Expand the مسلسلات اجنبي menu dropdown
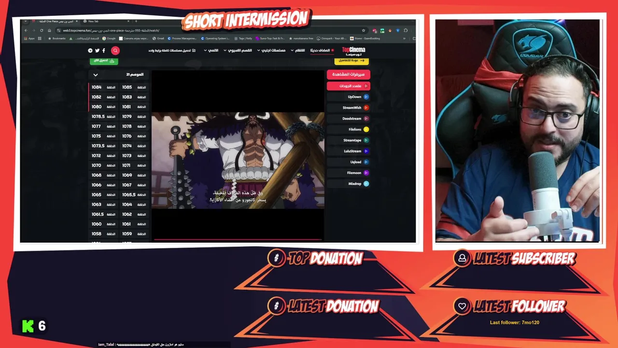Viewport: 618px width, 348px height. tap(271, 50)
